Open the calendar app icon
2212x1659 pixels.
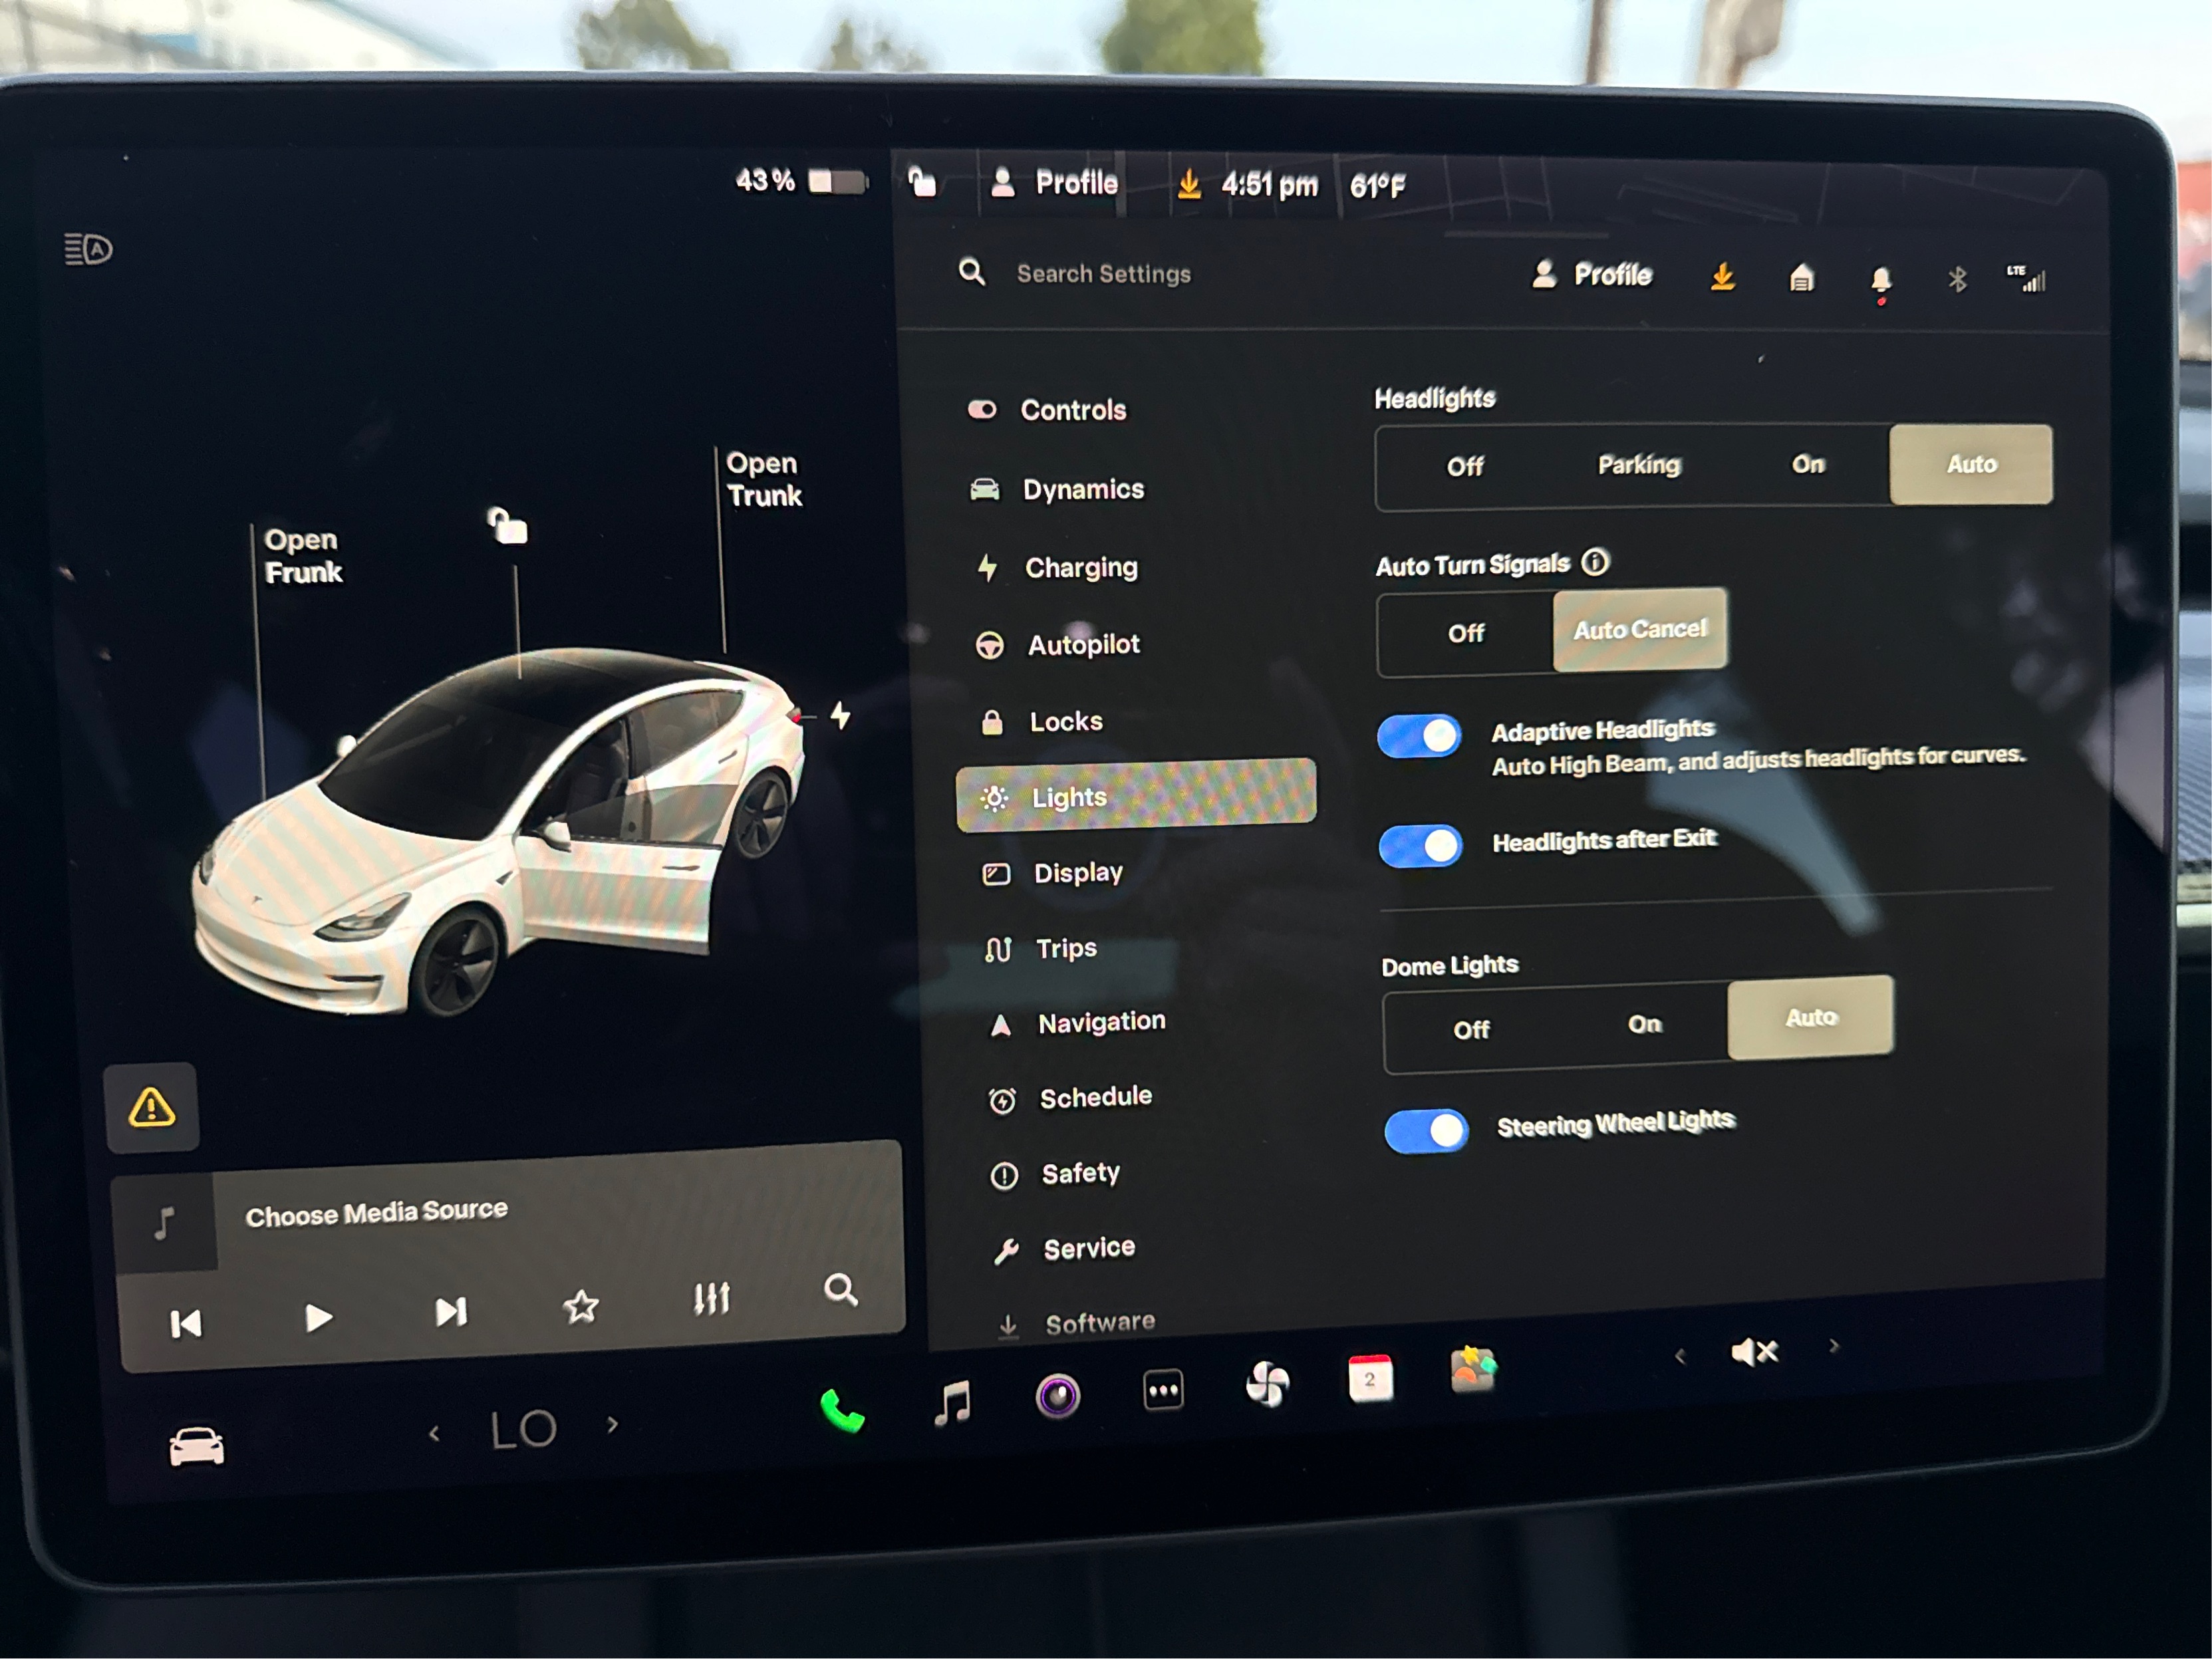point(1370,1379)
